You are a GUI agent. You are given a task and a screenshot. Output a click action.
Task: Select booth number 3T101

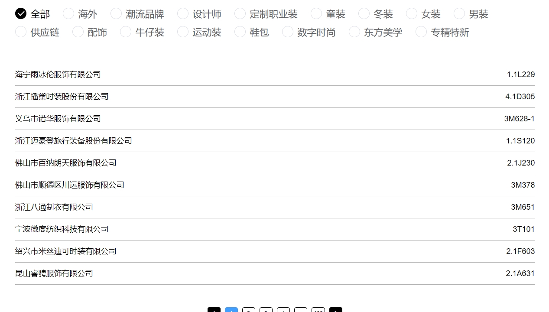[x=524, y=229]
